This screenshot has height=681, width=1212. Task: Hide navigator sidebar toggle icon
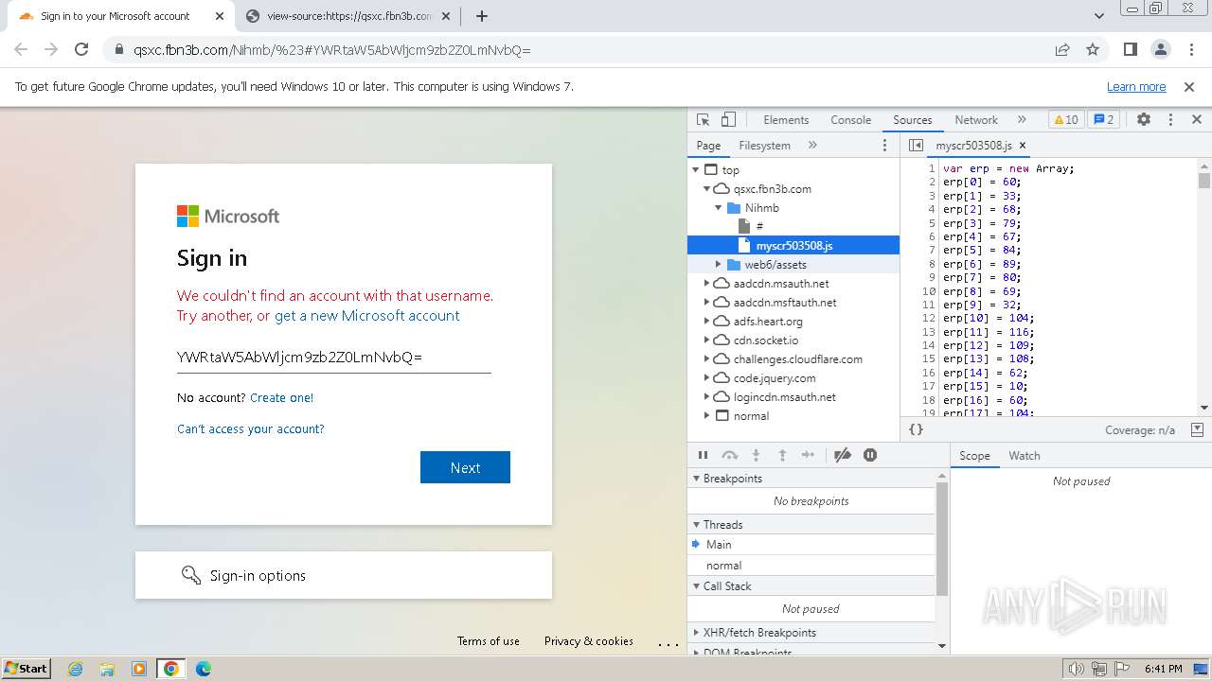tap(916, 146)
